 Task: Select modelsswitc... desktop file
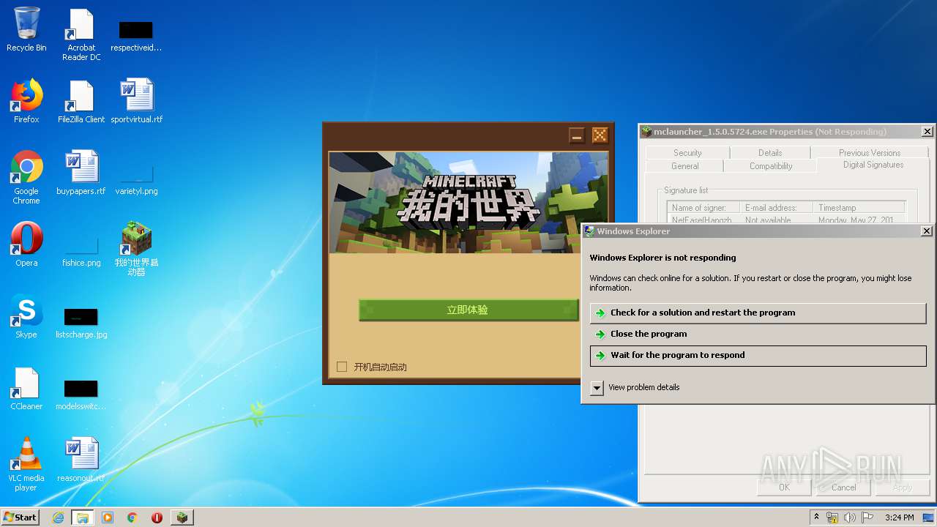[81, 395]
